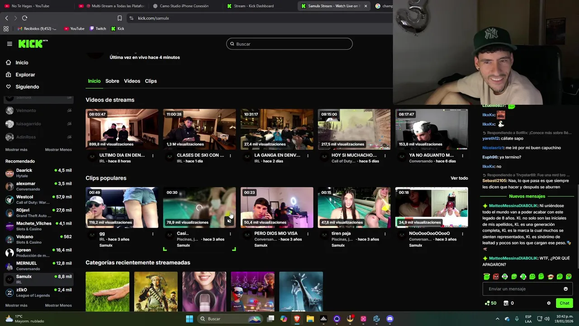The image size is (579, 326).
Task: Open Spreen recommended channel
Action: click(38, 253)
